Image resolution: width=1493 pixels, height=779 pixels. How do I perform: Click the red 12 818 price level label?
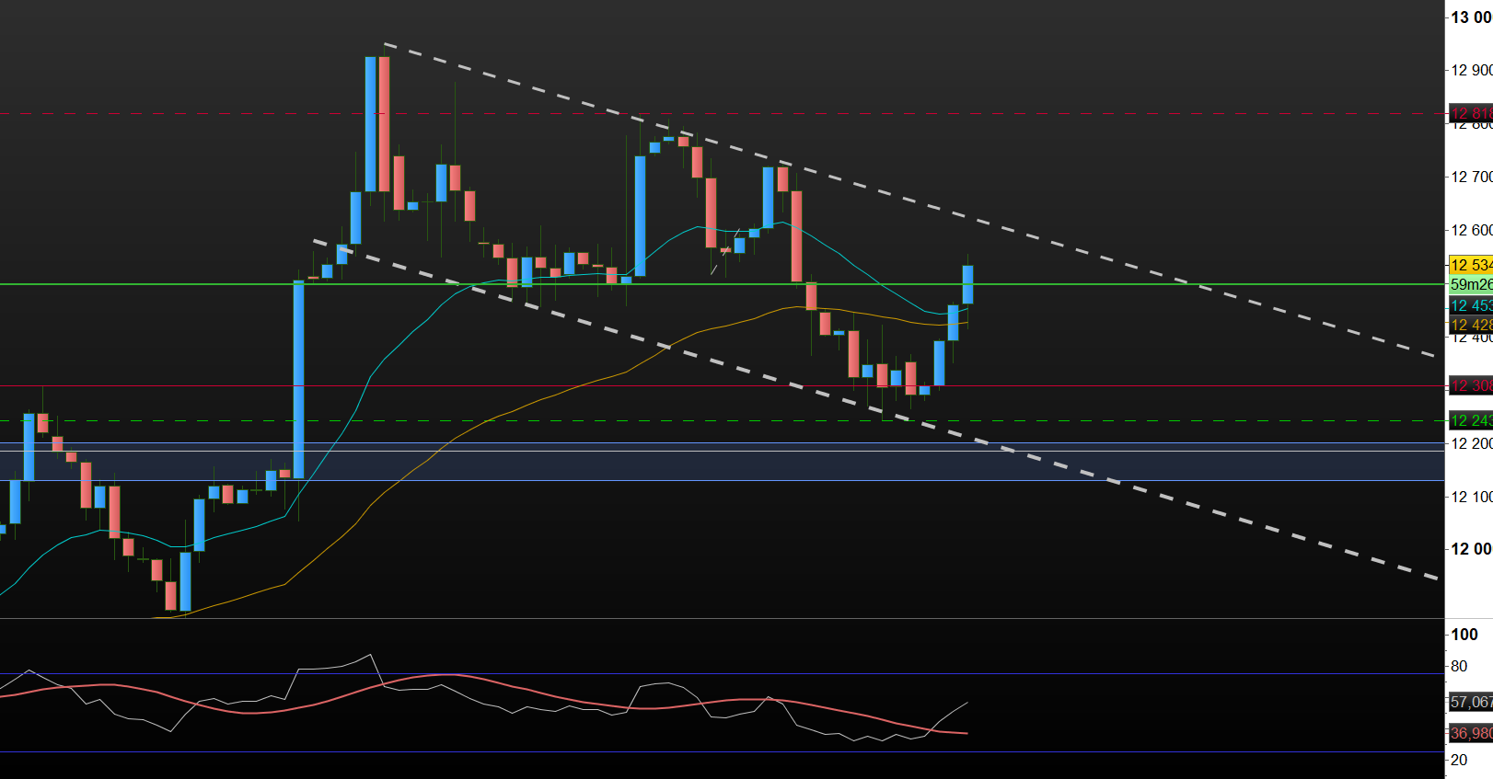pyautogui.click(x=1471, y=114)
